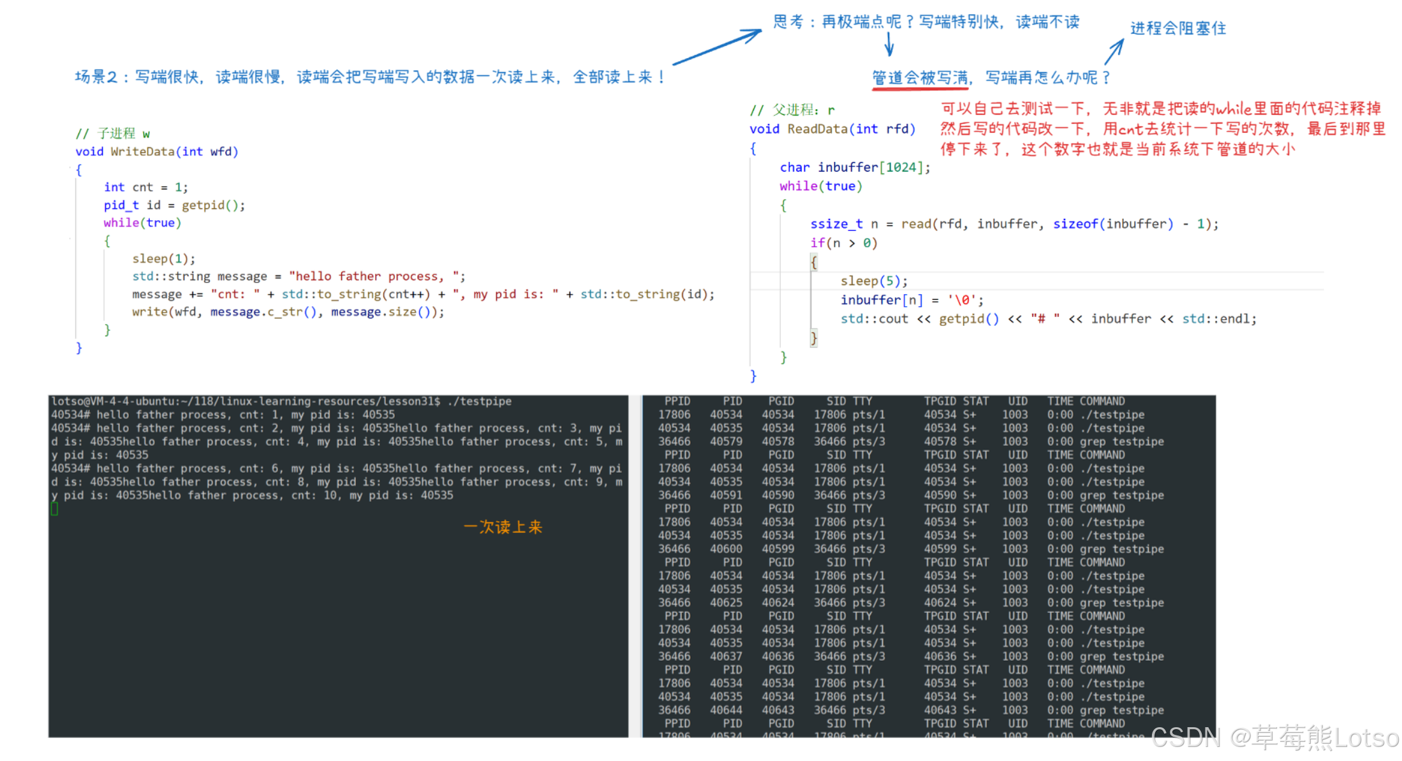This screenshot has height=761, width=1402.
Task: Click the char inbuffer[1024]; declaration
Action: click(855, 167)
